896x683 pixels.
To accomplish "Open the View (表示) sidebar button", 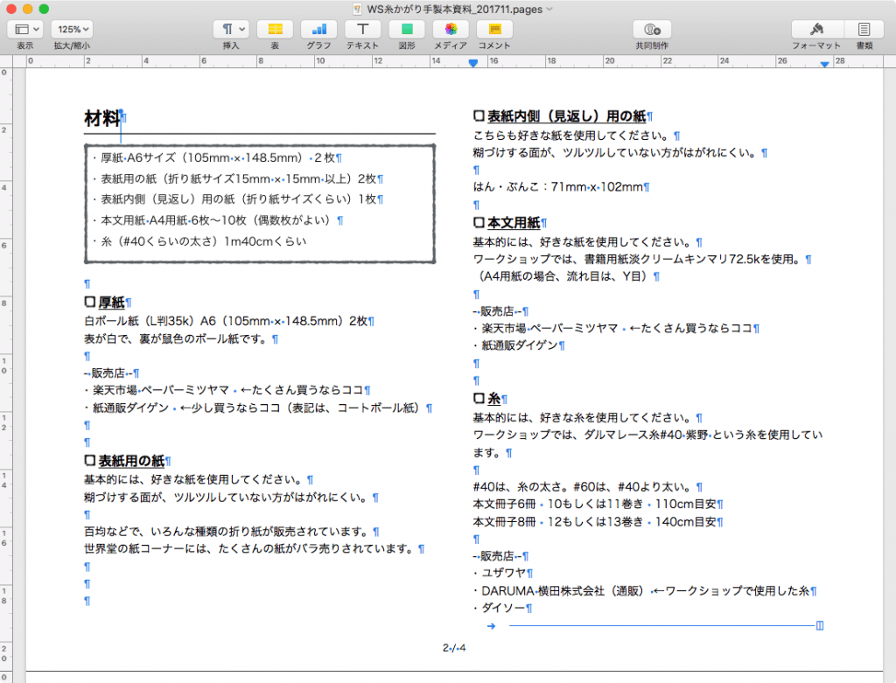I will 26,29.
